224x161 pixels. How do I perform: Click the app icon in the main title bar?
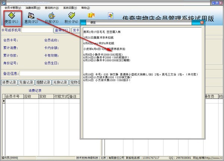pyautogui.click(x=4, y=3)
